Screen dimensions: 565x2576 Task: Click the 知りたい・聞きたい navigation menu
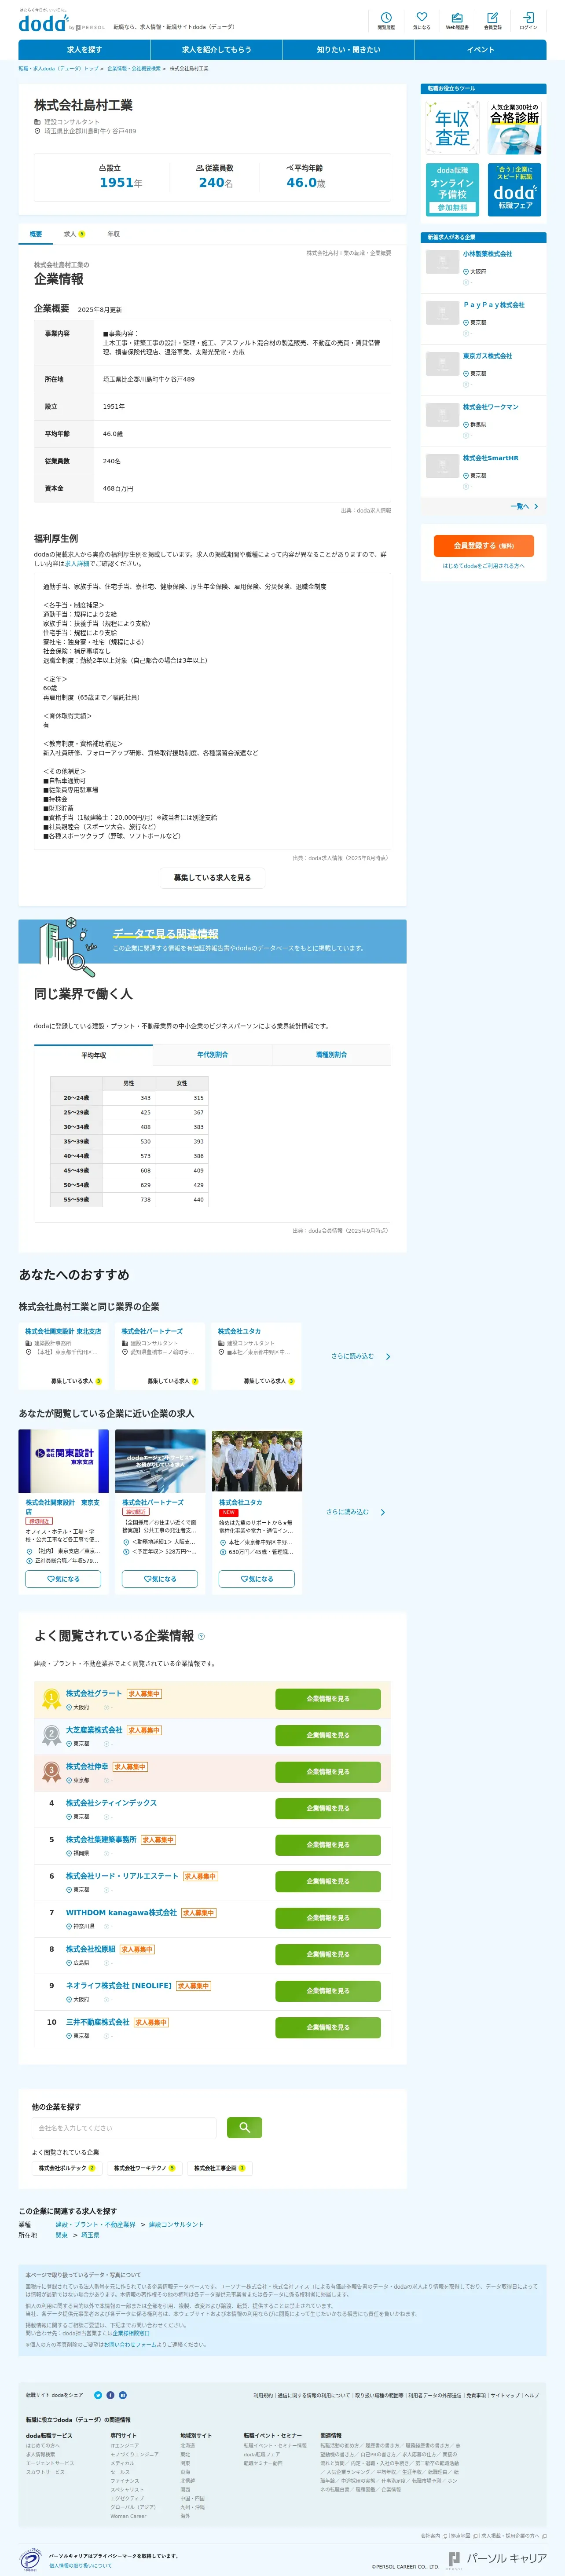click(x=348, y=50)
